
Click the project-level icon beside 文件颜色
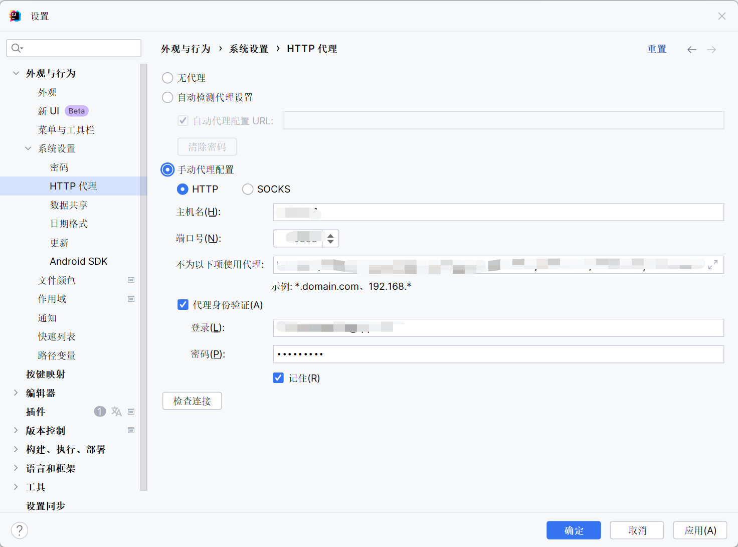pyautogui.click(x=131, y=280)
